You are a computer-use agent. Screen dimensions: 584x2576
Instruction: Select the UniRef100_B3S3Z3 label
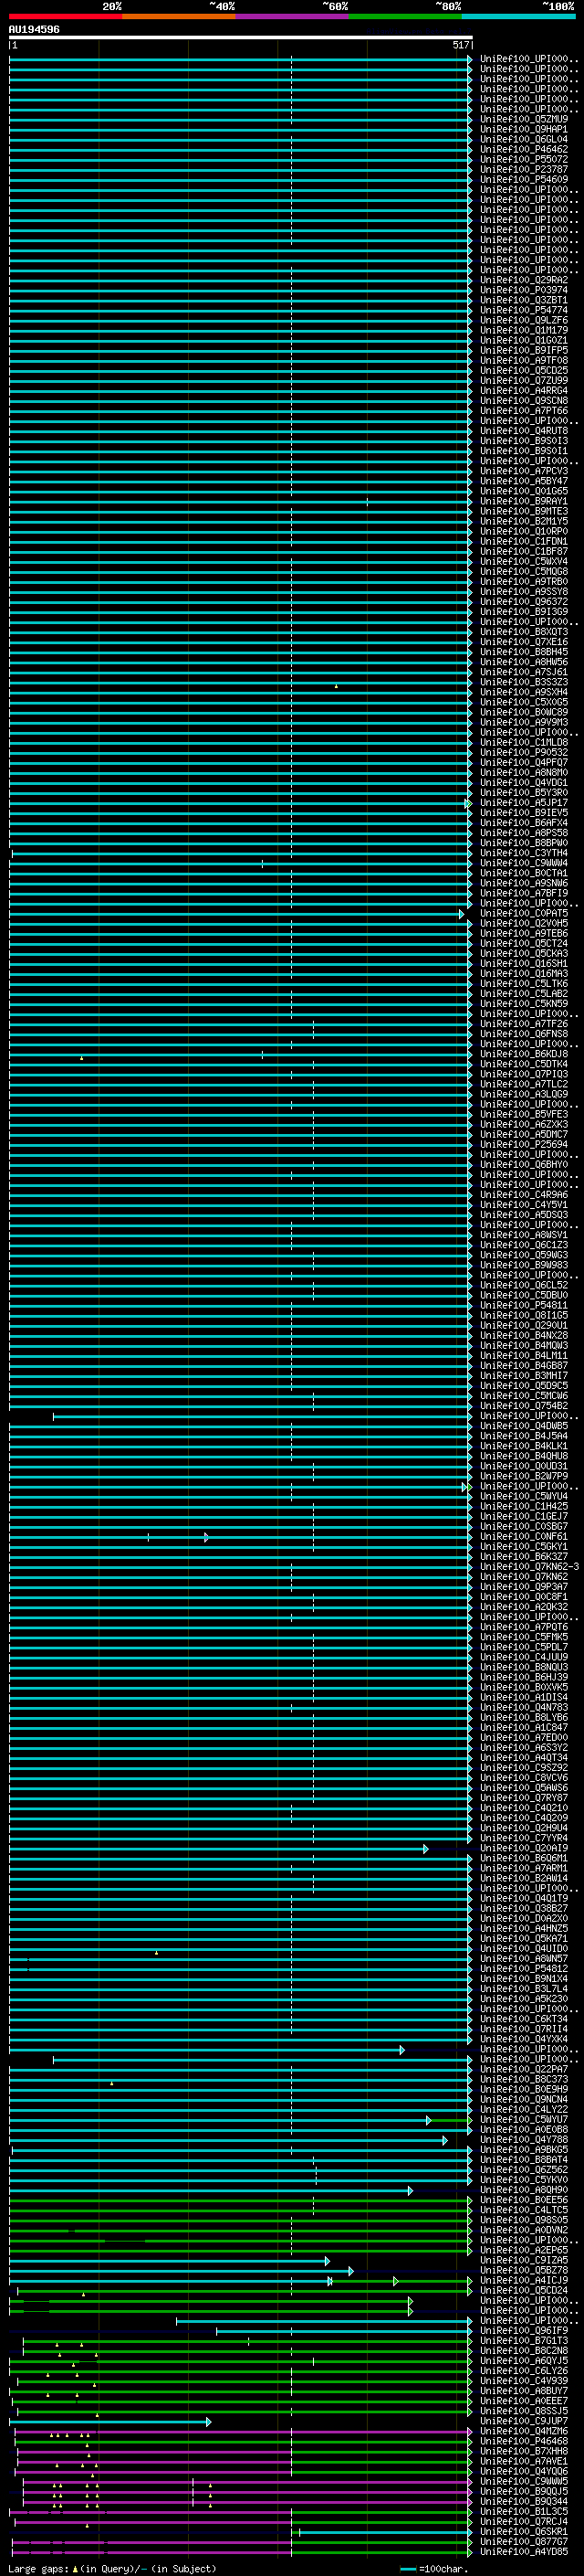524,682
